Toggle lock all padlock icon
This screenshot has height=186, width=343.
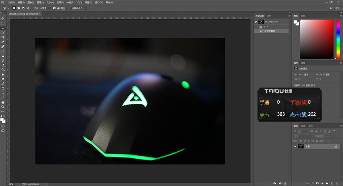pyautogui.click(x=317, y=141)
